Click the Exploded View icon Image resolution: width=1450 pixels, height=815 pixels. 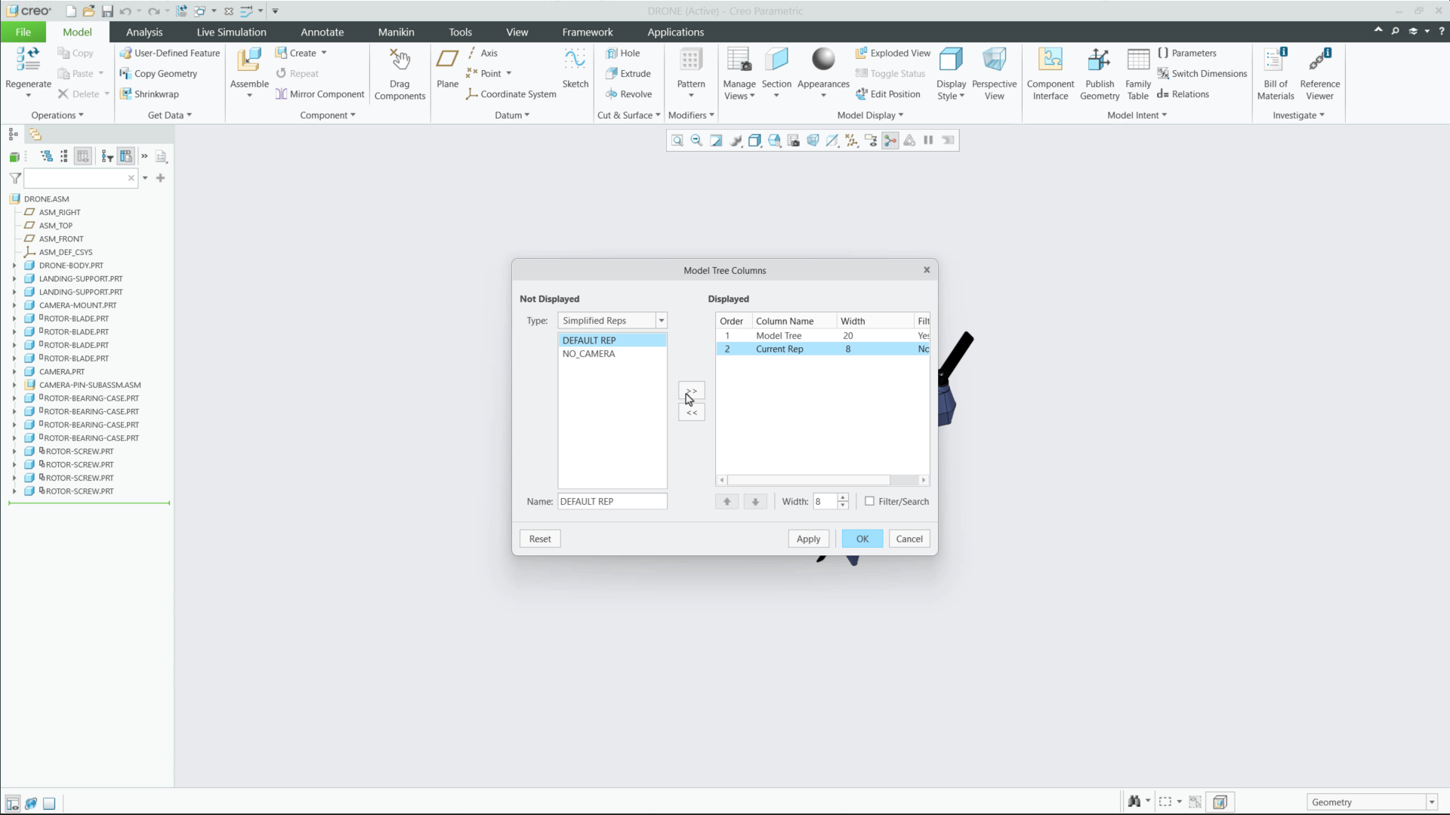861,53
